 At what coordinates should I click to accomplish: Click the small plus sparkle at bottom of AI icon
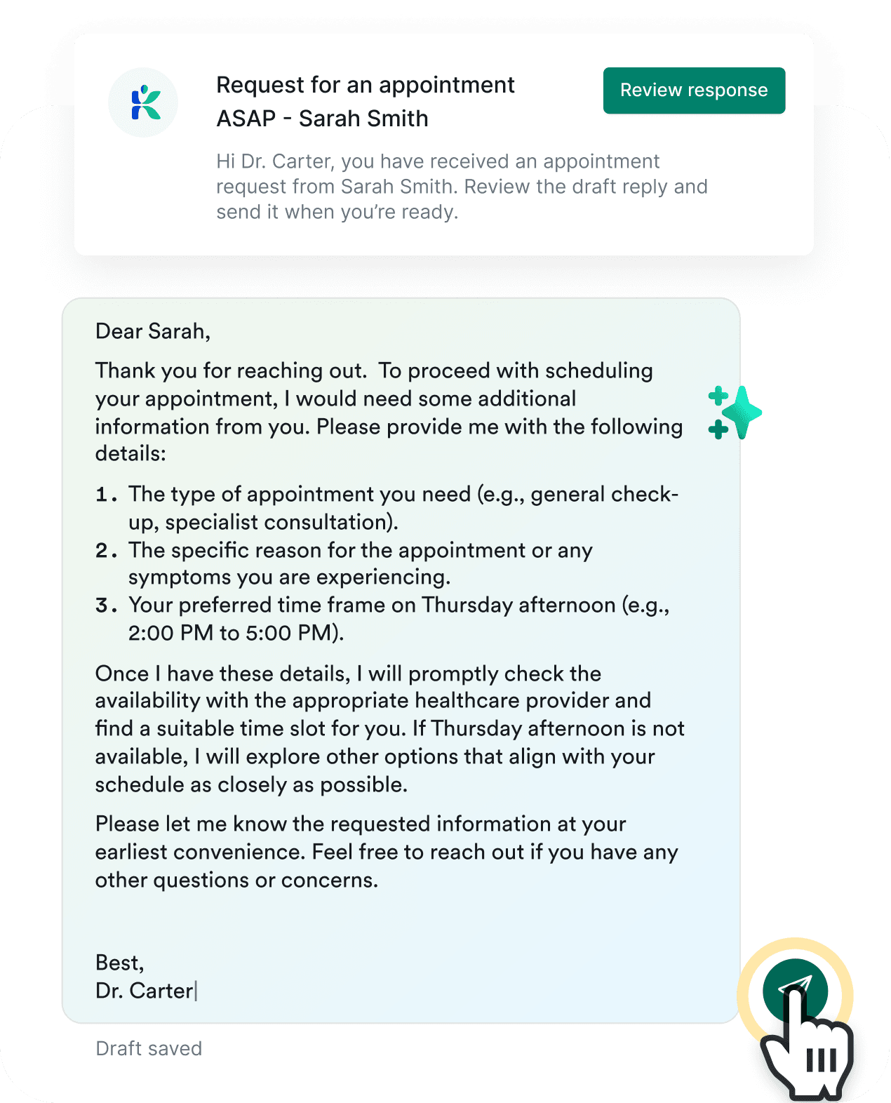(718, 429)
